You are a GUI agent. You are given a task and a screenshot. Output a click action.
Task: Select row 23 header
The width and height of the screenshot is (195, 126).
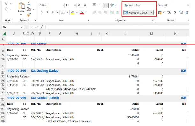click(x=3, y=72)
